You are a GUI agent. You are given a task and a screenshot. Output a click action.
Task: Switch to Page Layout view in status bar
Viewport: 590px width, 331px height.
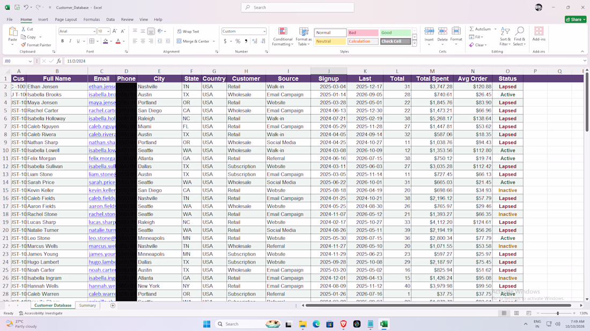(516, 313)
